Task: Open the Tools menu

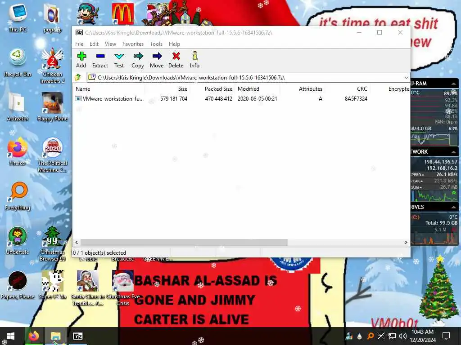Action: [x=156, y=44]
